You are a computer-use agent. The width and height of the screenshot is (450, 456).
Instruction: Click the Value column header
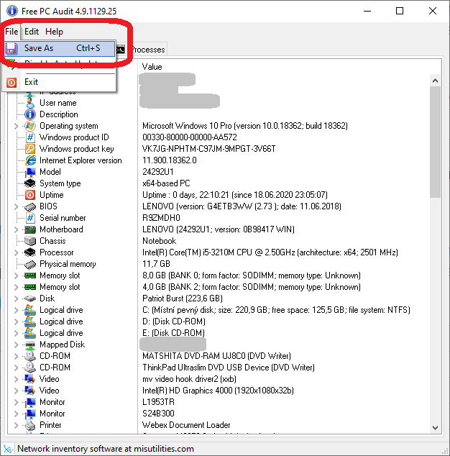click(x=152, y=67)
